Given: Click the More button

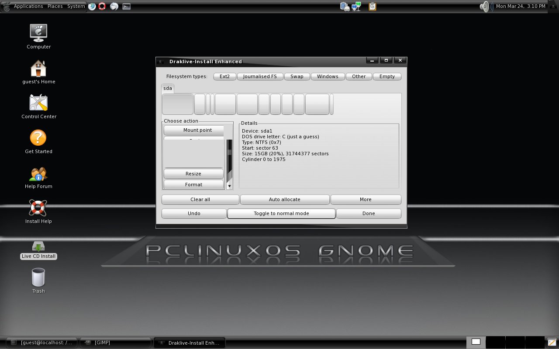Looking at the screenshot, I should 366,199.
